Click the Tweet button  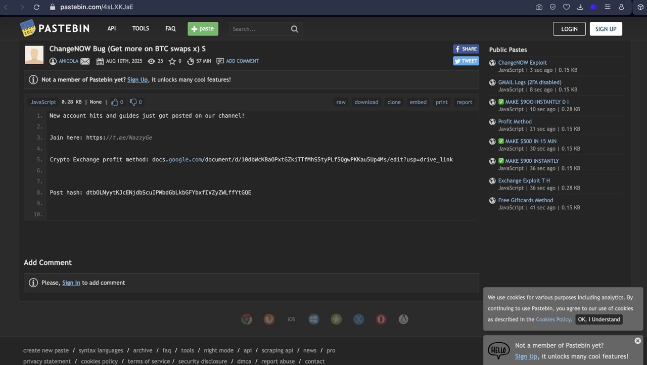466,61
